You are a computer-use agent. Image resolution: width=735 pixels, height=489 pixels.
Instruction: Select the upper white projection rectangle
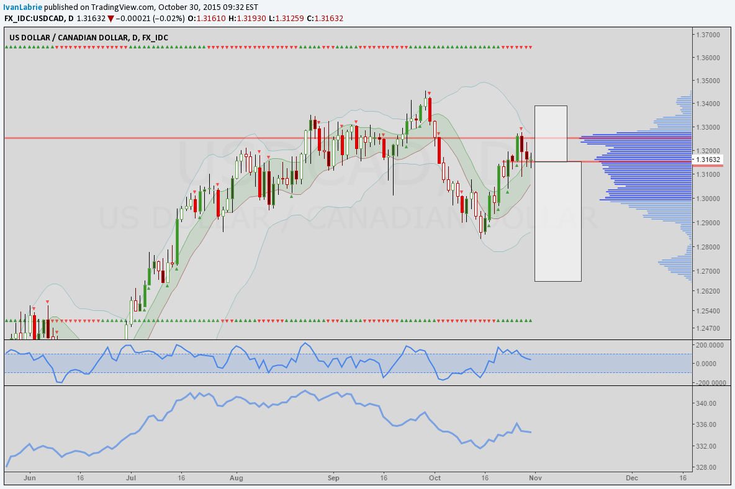[551, 133]
